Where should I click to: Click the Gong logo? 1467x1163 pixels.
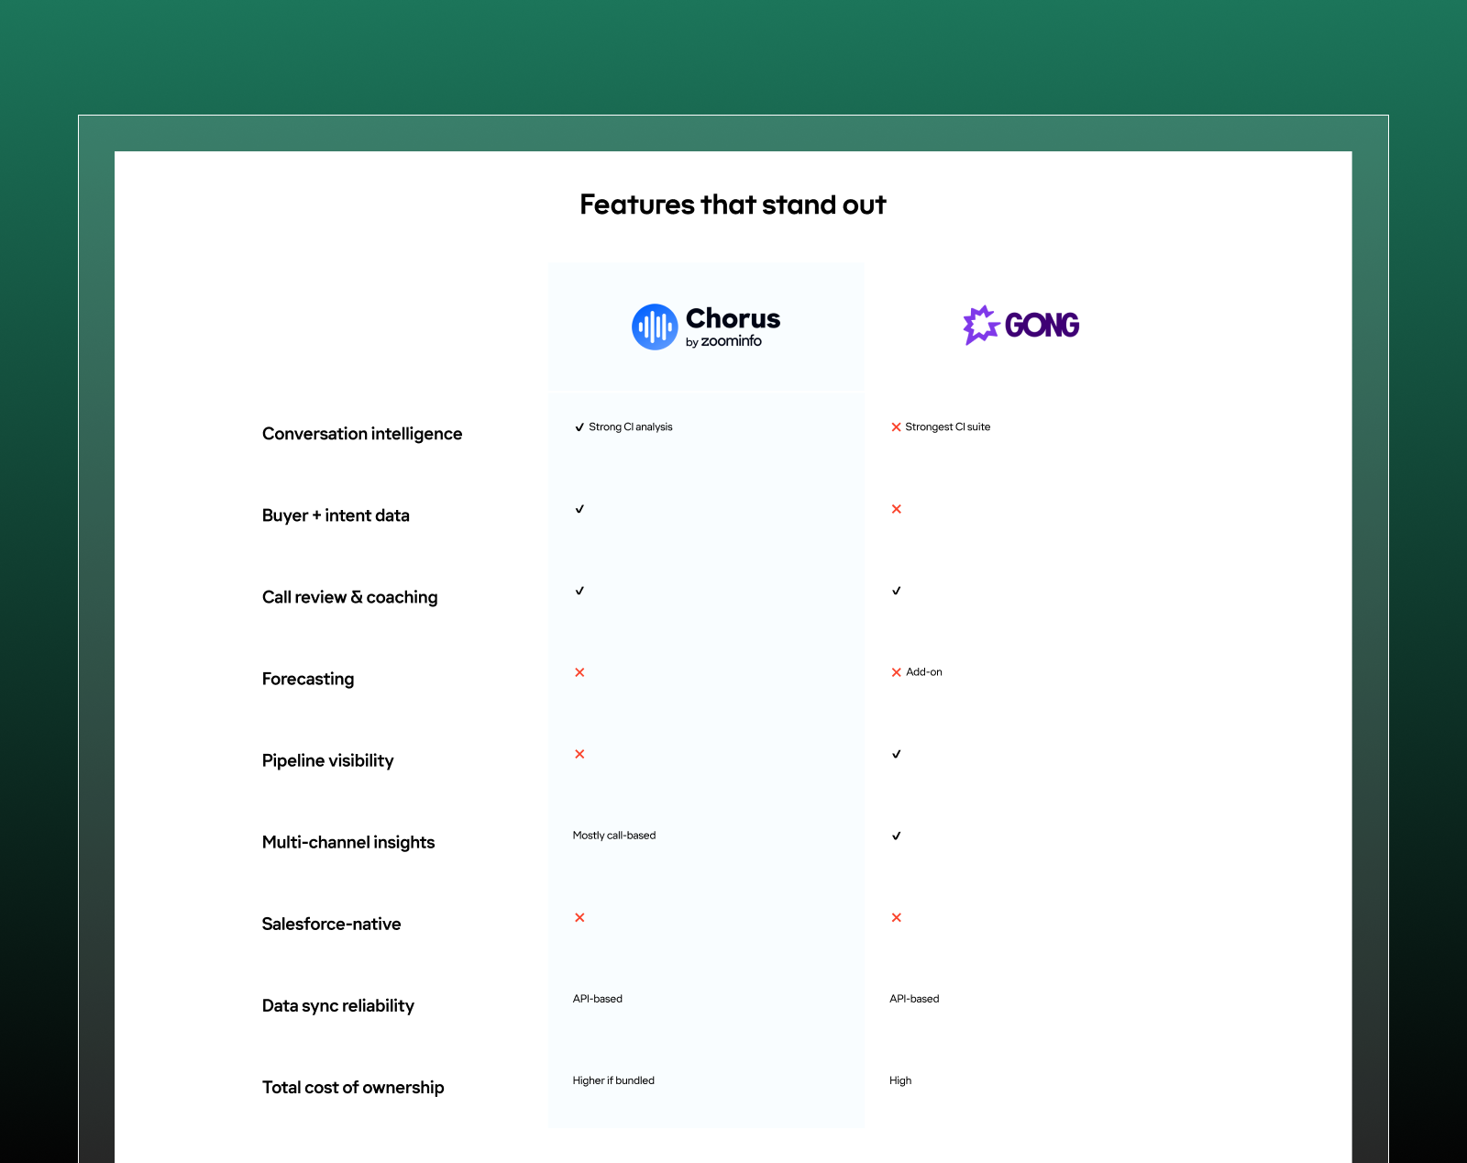point(1021,325)
